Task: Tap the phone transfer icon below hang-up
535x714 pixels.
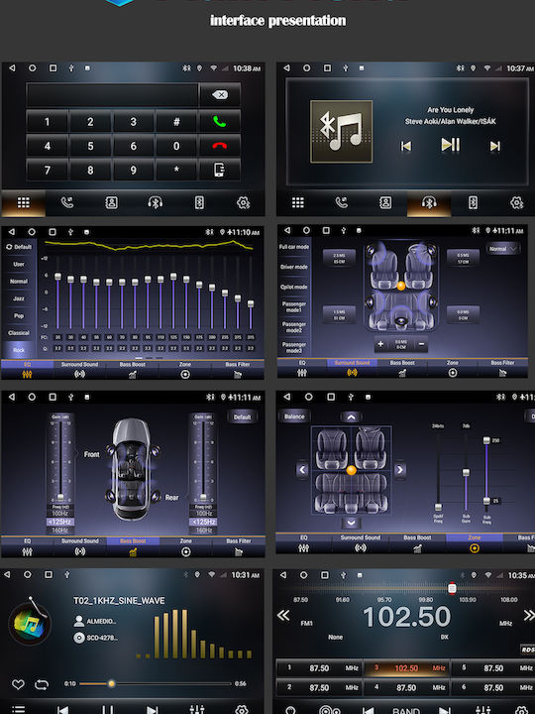Action: tap(219, 170)
